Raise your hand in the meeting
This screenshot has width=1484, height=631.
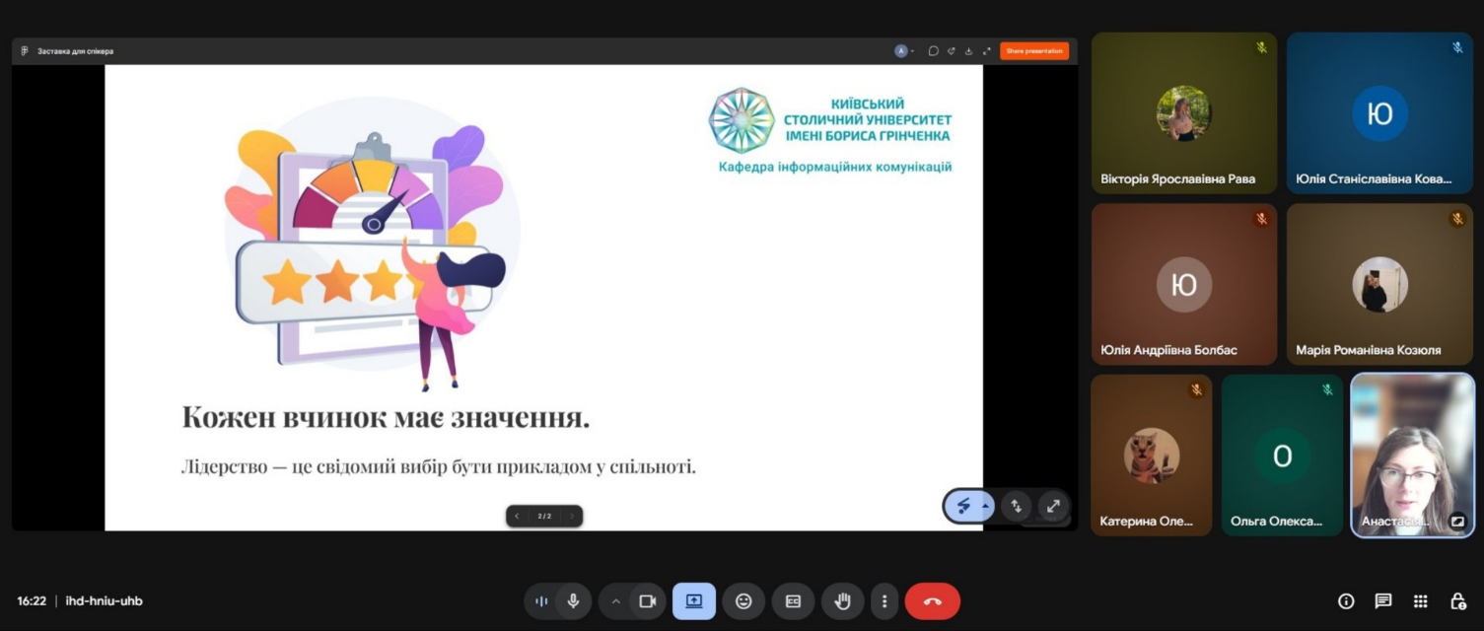(842, 601)
